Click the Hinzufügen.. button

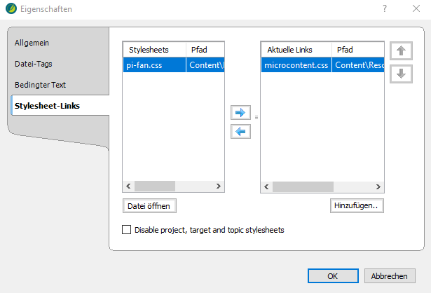357,205
